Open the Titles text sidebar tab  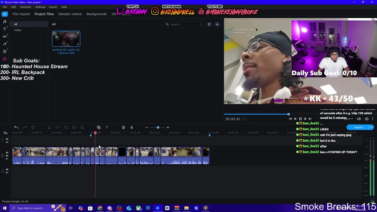click(5, 29)
